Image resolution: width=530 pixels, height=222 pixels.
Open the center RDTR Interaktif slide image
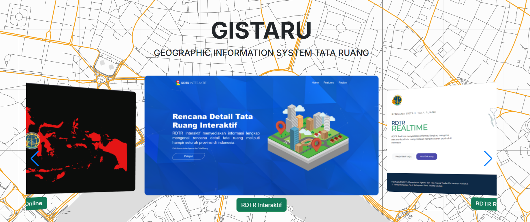coord(261,135)
